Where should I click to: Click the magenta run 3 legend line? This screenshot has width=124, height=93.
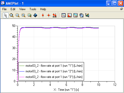[22, 77]
